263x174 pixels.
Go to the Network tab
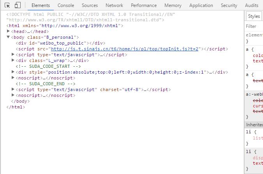[114, 5]
